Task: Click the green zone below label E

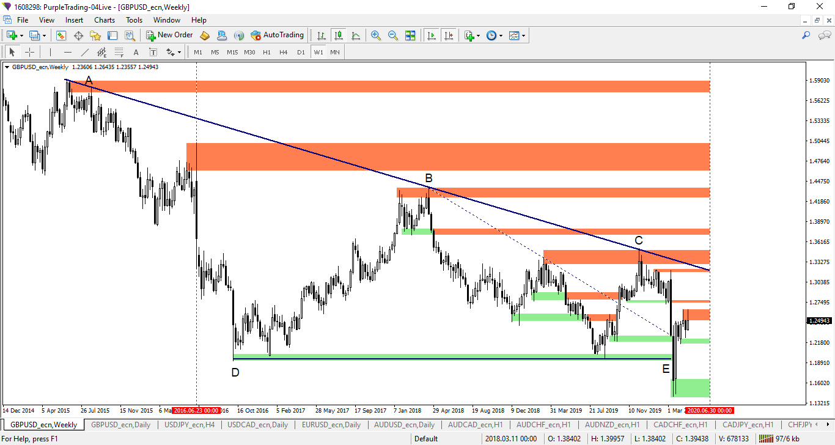Action: pyautogui.click(x=691, y=388)
